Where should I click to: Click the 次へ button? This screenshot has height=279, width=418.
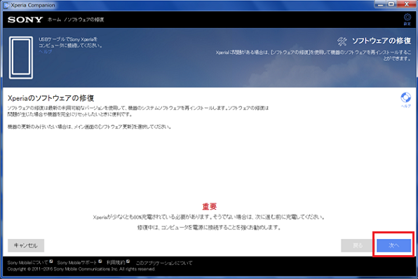(x=393, y=245)
